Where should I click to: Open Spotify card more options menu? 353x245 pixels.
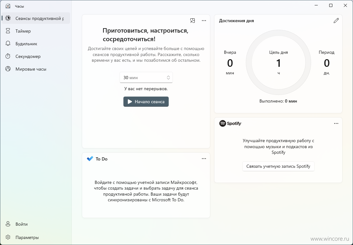pos(336,123)
